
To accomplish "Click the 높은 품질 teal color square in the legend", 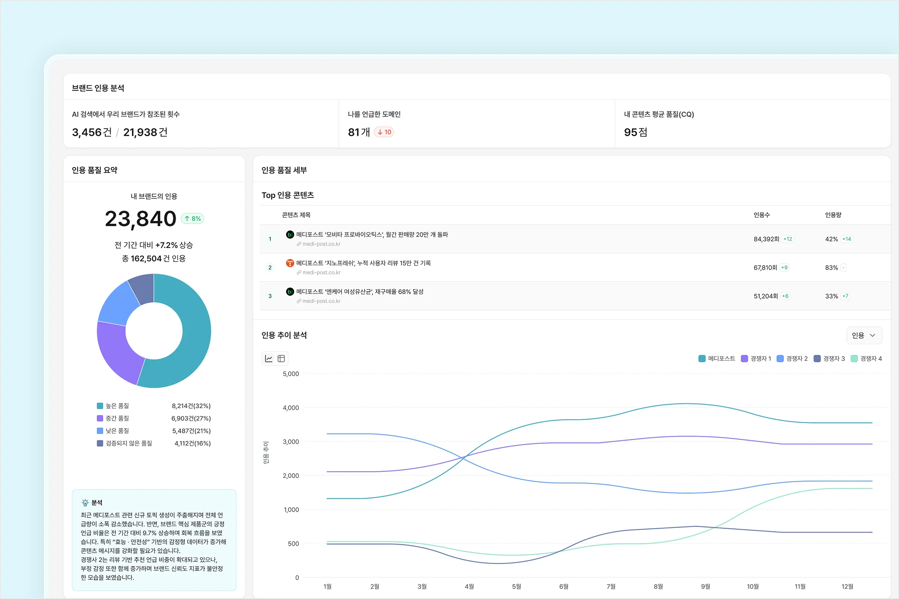I will coord(99,406).
